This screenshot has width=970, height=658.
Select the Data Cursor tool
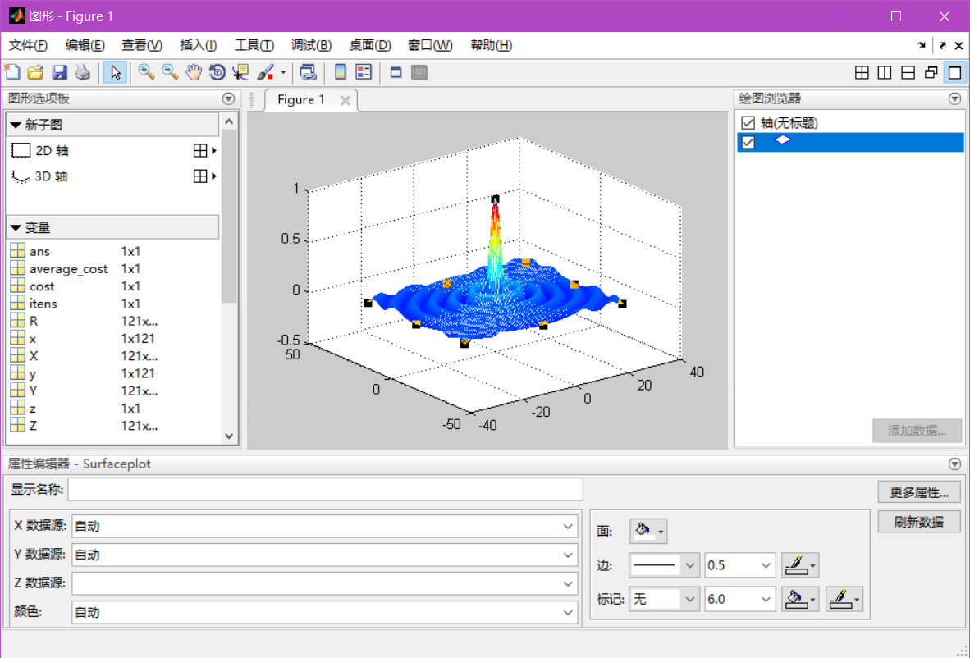click(240, 72)
